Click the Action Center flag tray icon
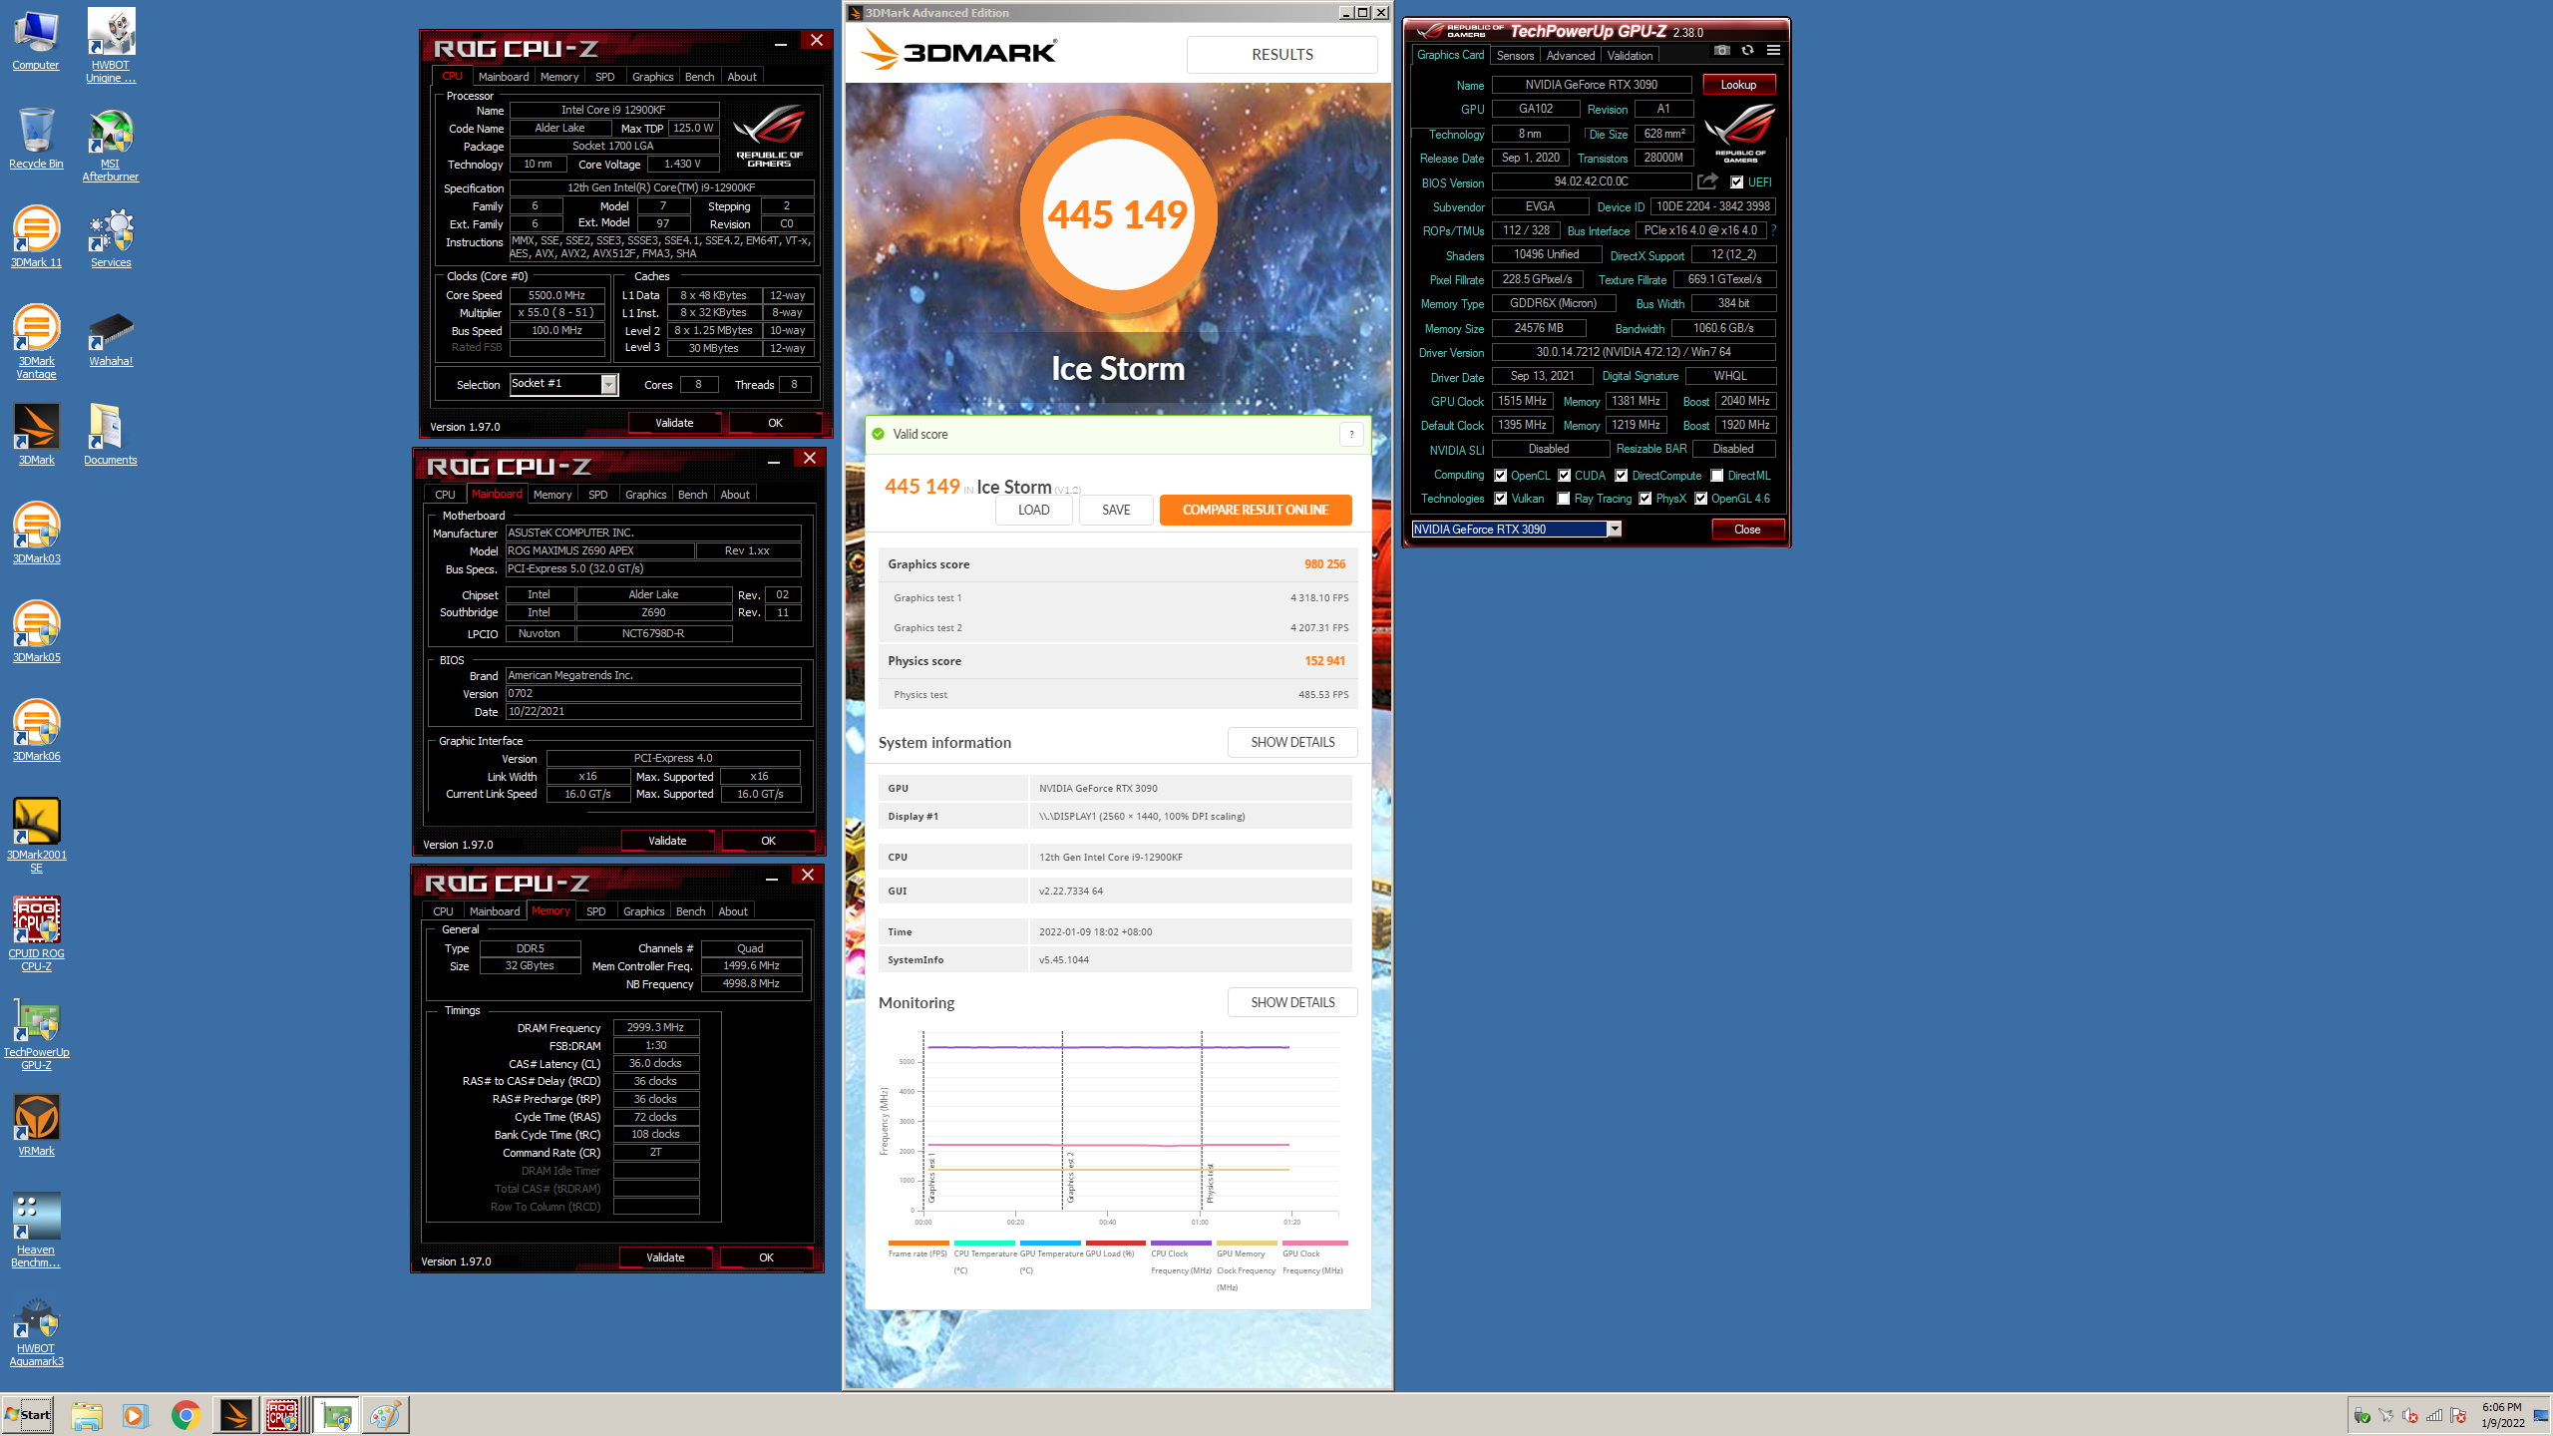Viewport: 2553px width, 1436px height. [x=2458, y=1415]
